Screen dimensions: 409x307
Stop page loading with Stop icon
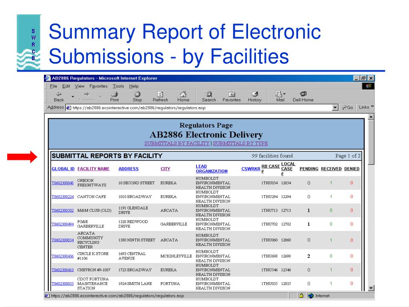tap(137, 94)
